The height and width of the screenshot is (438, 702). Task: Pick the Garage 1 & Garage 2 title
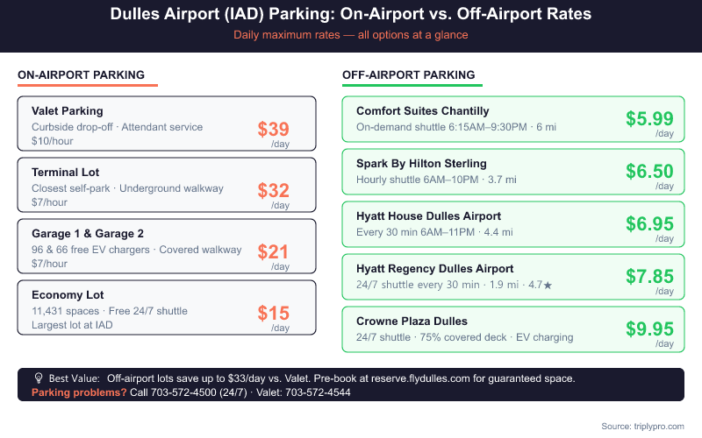point(87,234)
